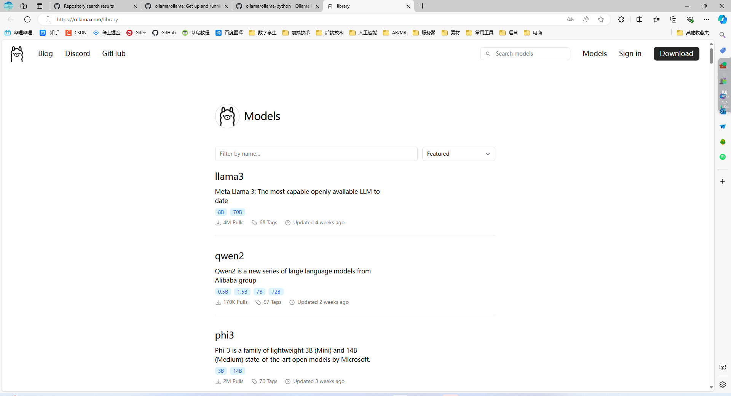Viewport: 731px width, 396px height.
Task: Open the translate page icon
Action: [570, 19]
